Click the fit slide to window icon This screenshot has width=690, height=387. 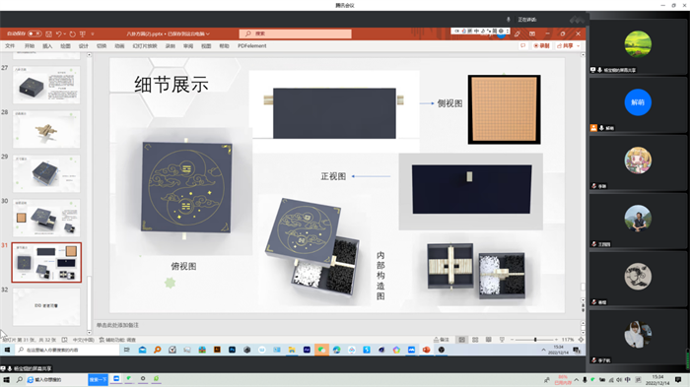pyautogui.click(x=581, y=340)
